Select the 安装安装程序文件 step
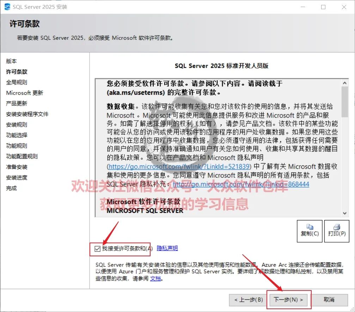This screenshot has width=355, height=312. (27, 114)
